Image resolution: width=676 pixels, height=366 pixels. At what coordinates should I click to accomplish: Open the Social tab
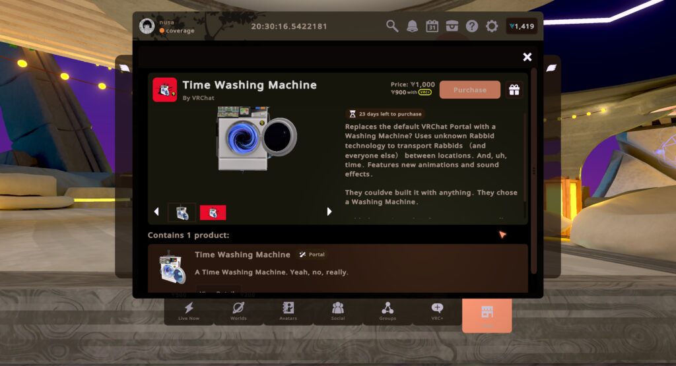(338, 311)
